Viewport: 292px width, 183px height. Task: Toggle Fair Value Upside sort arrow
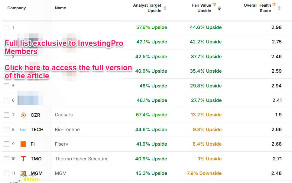click(x=219, y=8)
